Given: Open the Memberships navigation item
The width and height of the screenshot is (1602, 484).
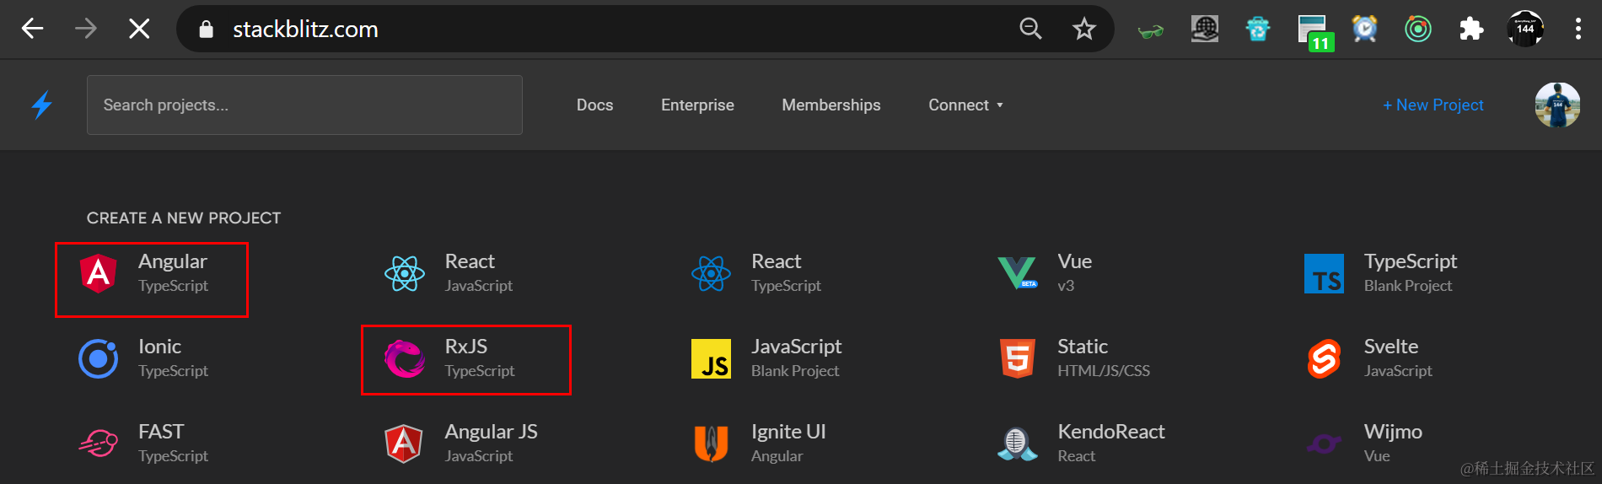Looking at the screenshot, I should click(x=831, y=105).
